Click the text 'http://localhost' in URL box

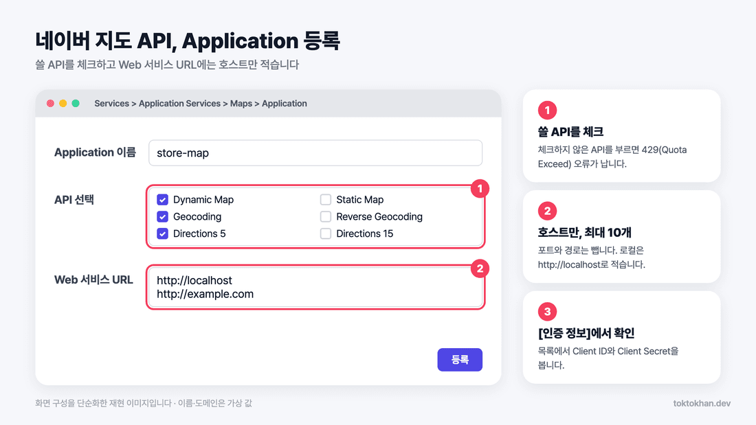194,280
